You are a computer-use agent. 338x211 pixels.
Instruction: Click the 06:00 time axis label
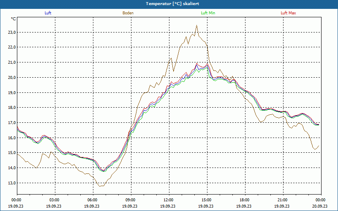click(x=93, y=200)
